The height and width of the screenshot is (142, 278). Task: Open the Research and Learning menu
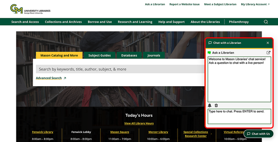(x=135, y=22)
